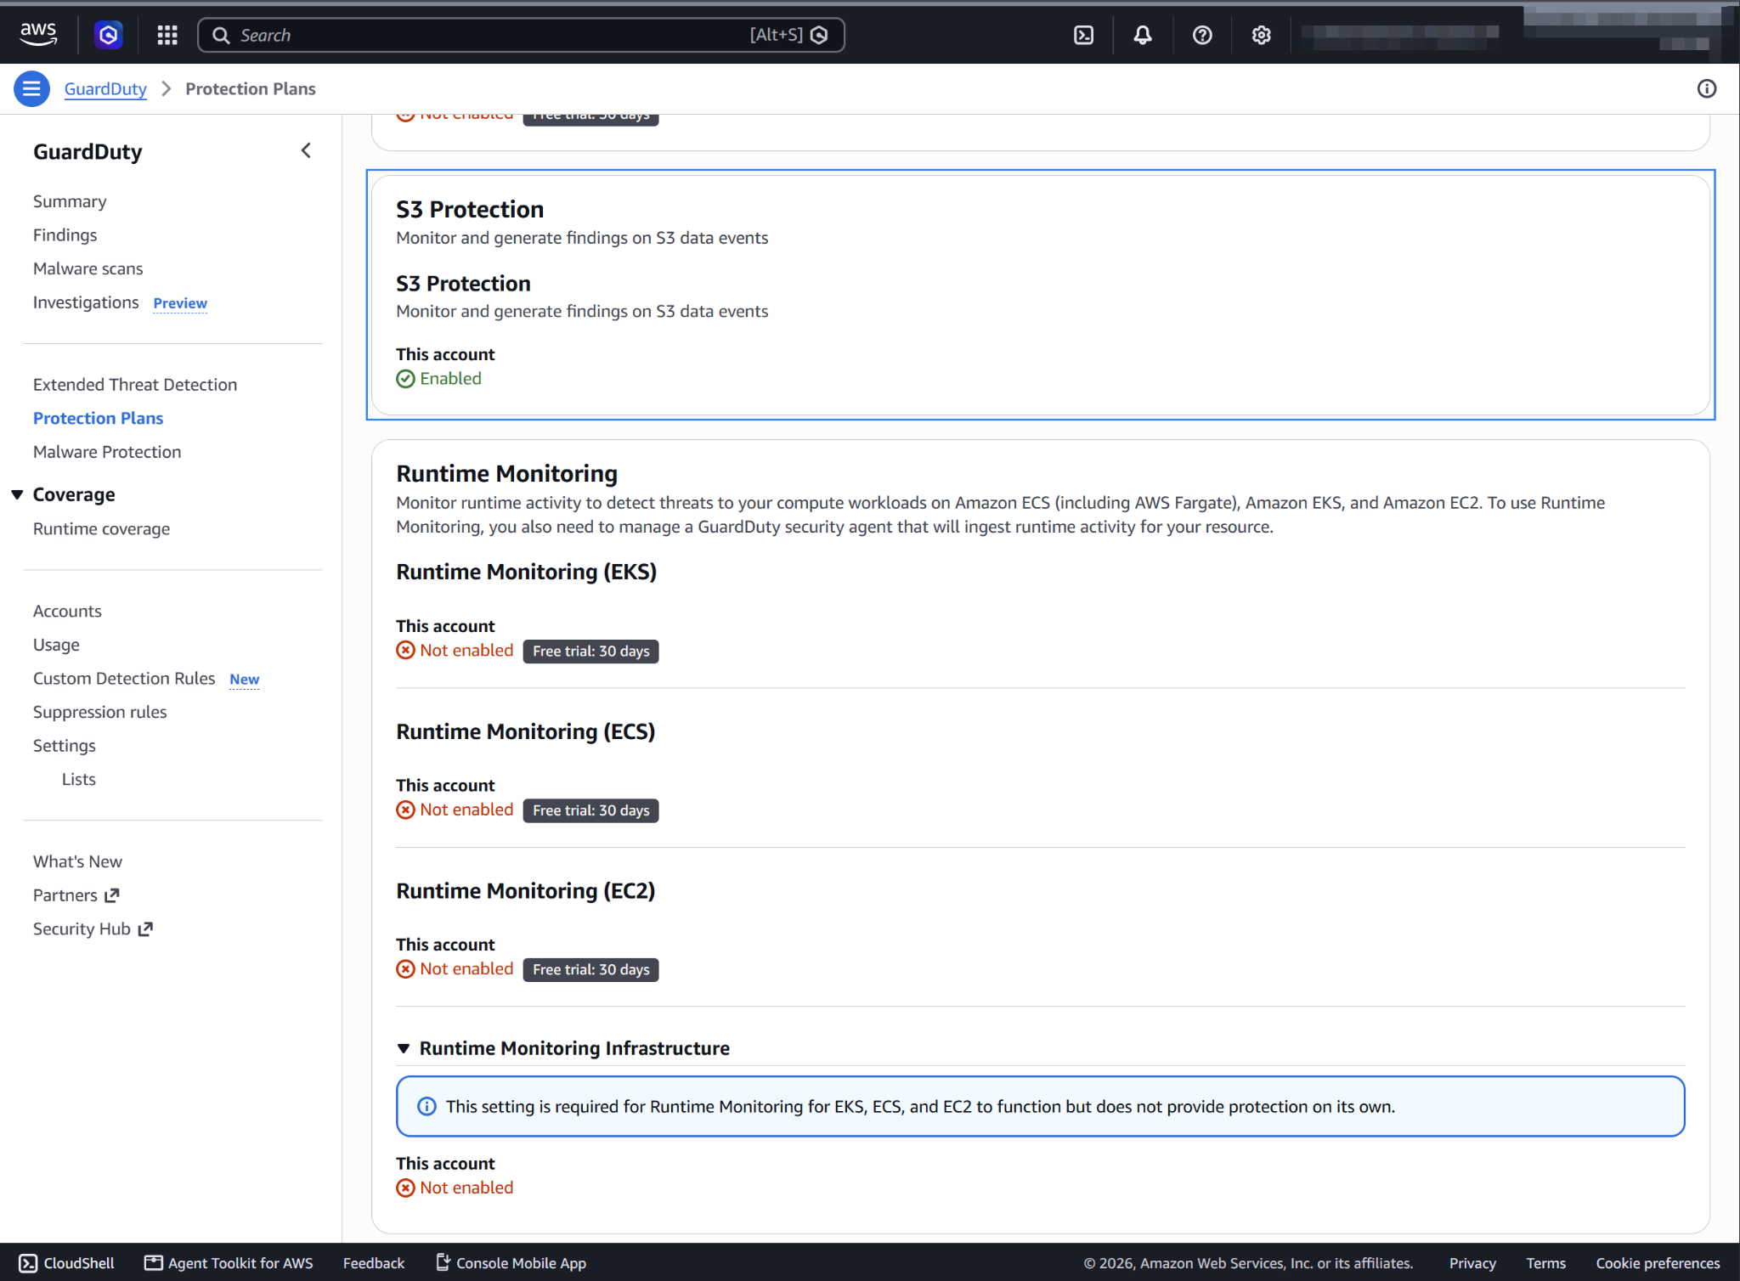Open Privacy footer link
This screenshot has height=1281, width=1740.
[x=1472, y=1262]
